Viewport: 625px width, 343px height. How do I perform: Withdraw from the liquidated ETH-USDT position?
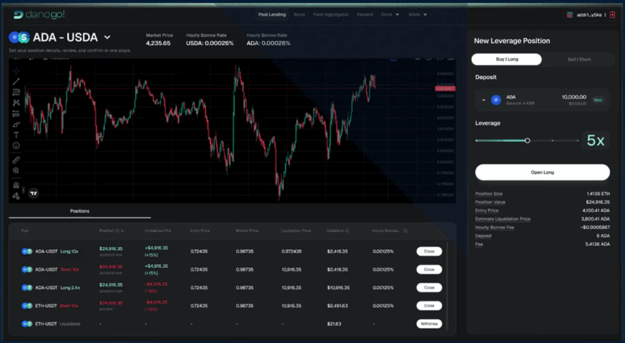(429, 324)
